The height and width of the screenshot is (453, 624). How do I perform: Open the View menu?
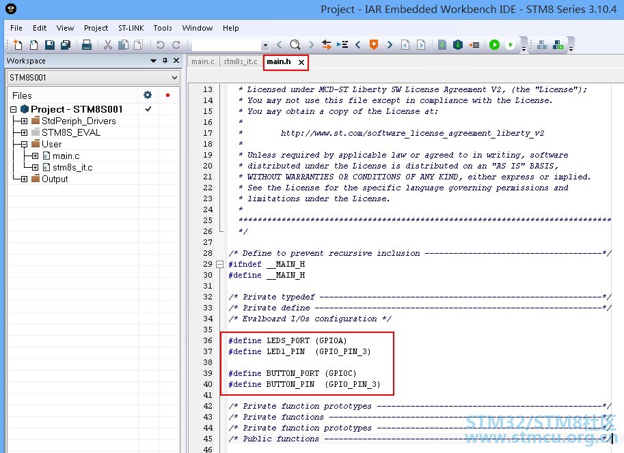pyautogui.click(x=65, y=28)
